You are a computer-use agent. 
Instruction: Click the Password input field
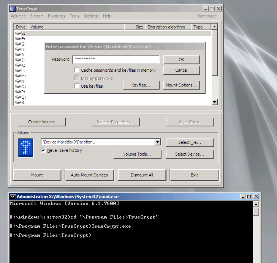tap(116, 60)
